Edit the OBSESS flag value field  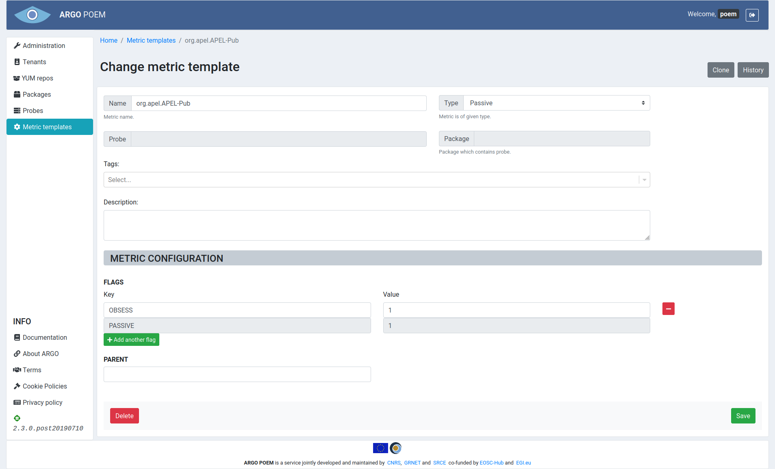517,310
